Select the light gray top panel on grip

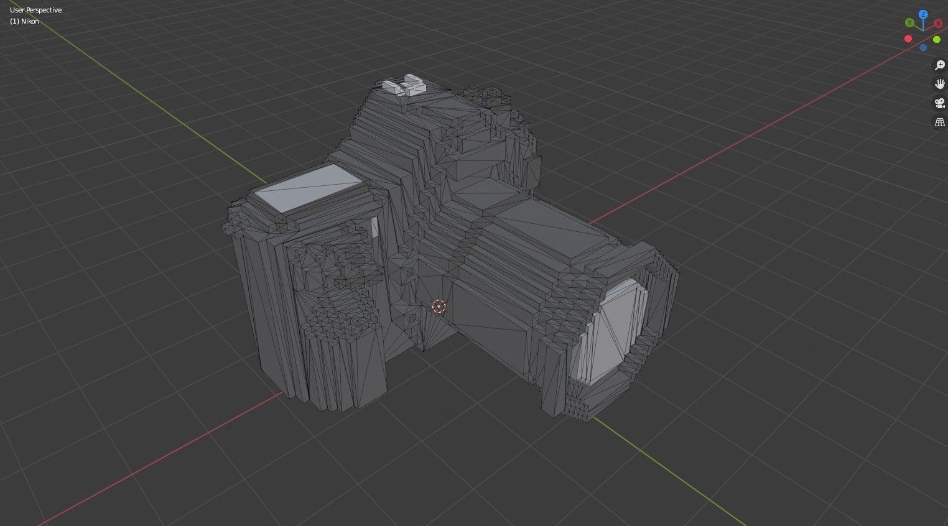[x=309, y=188]
